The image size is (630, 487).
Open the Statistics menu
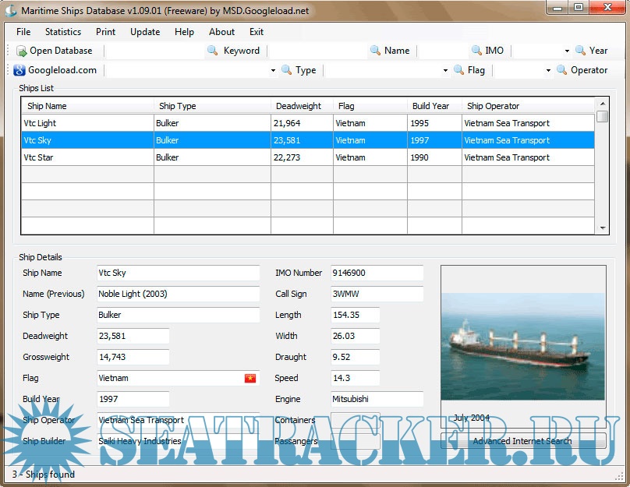coord(63,32)
